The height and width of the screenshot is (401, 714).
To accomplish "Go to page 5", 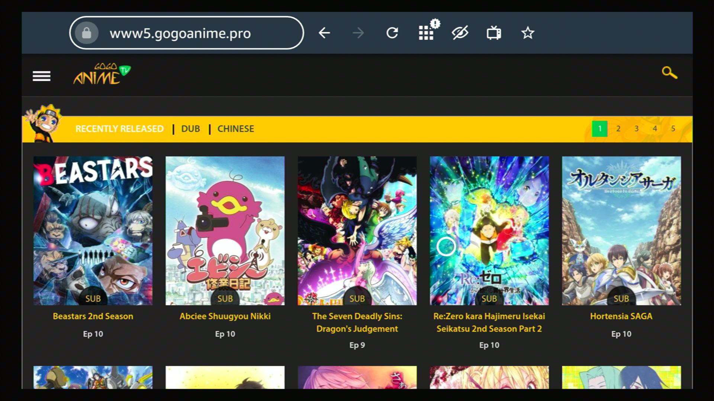I will pyautogui.click(x=673, y=129).
